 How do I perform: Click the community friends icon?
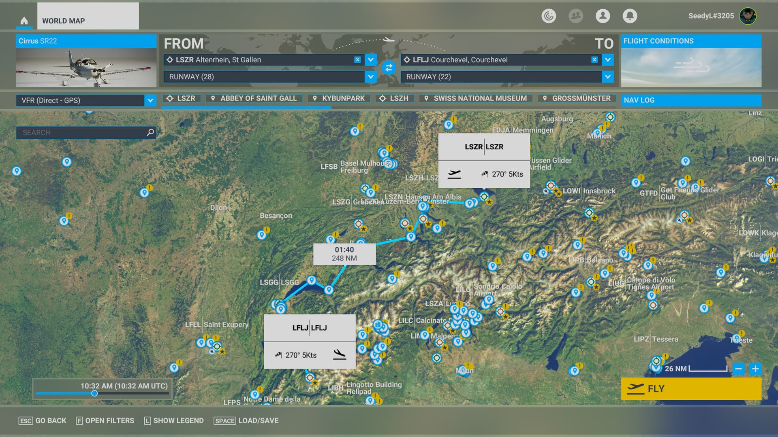575,16
